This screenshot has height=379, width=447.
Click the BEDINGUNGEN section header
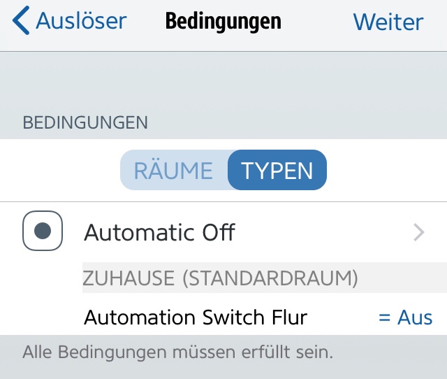[x=85, y=122]
